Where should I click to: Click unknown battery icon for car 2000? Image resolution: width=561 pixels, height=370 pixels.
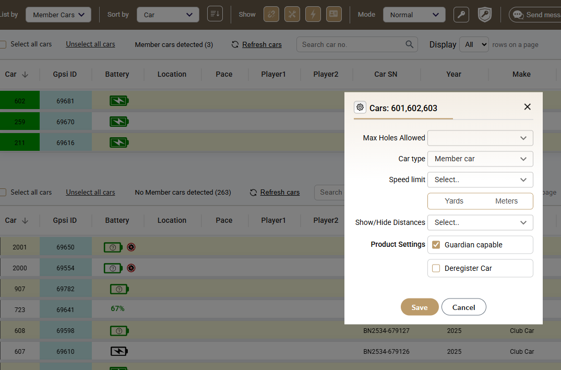coord(113,268)
